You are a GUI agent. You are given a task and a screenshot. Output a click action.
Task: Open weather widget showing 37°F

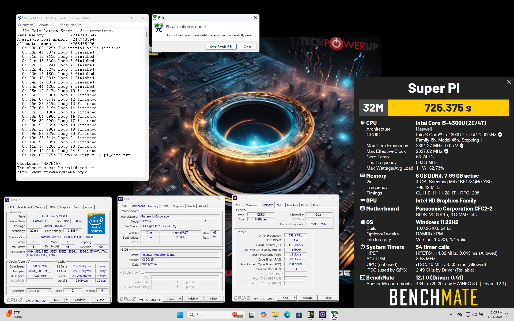pos(15,315)
